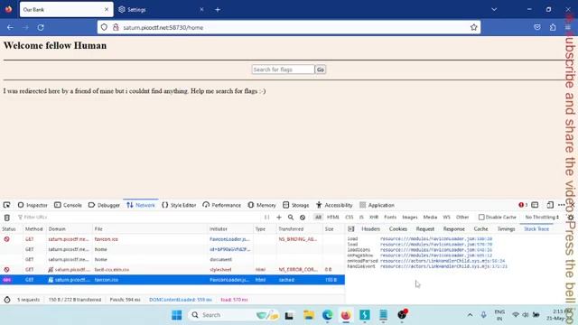Open the Cookies details tab
Screen dimensions: 578x325
[x=398, y=228]
